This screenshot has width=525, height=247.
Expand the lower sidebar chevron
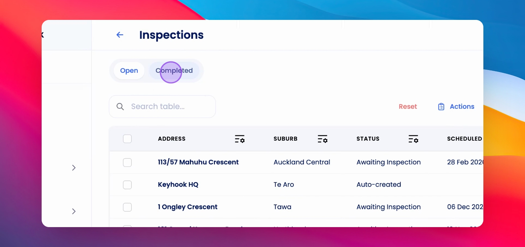(x=74, y=211)
